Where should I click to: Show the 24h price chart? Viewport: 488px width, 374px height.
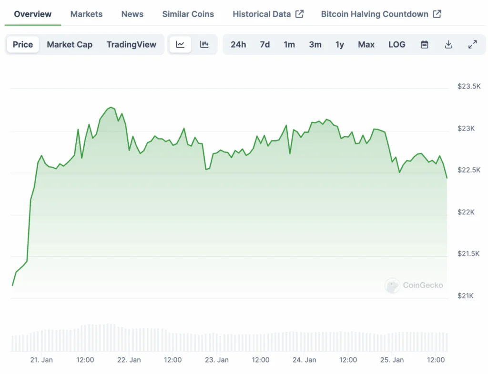(x=238, y=44)
